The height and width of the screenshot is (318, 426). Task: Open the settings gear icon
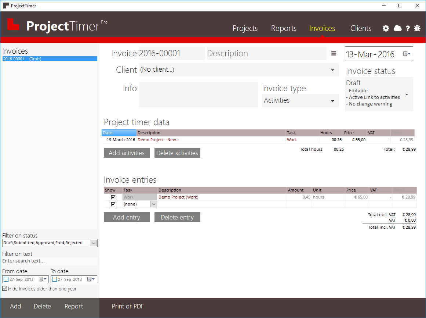tap(386, 28)
